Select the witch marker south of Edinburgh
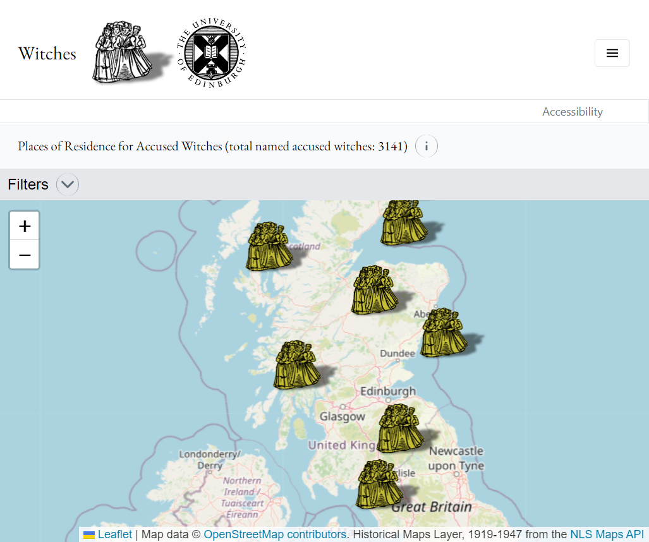 tap(401, 429)
